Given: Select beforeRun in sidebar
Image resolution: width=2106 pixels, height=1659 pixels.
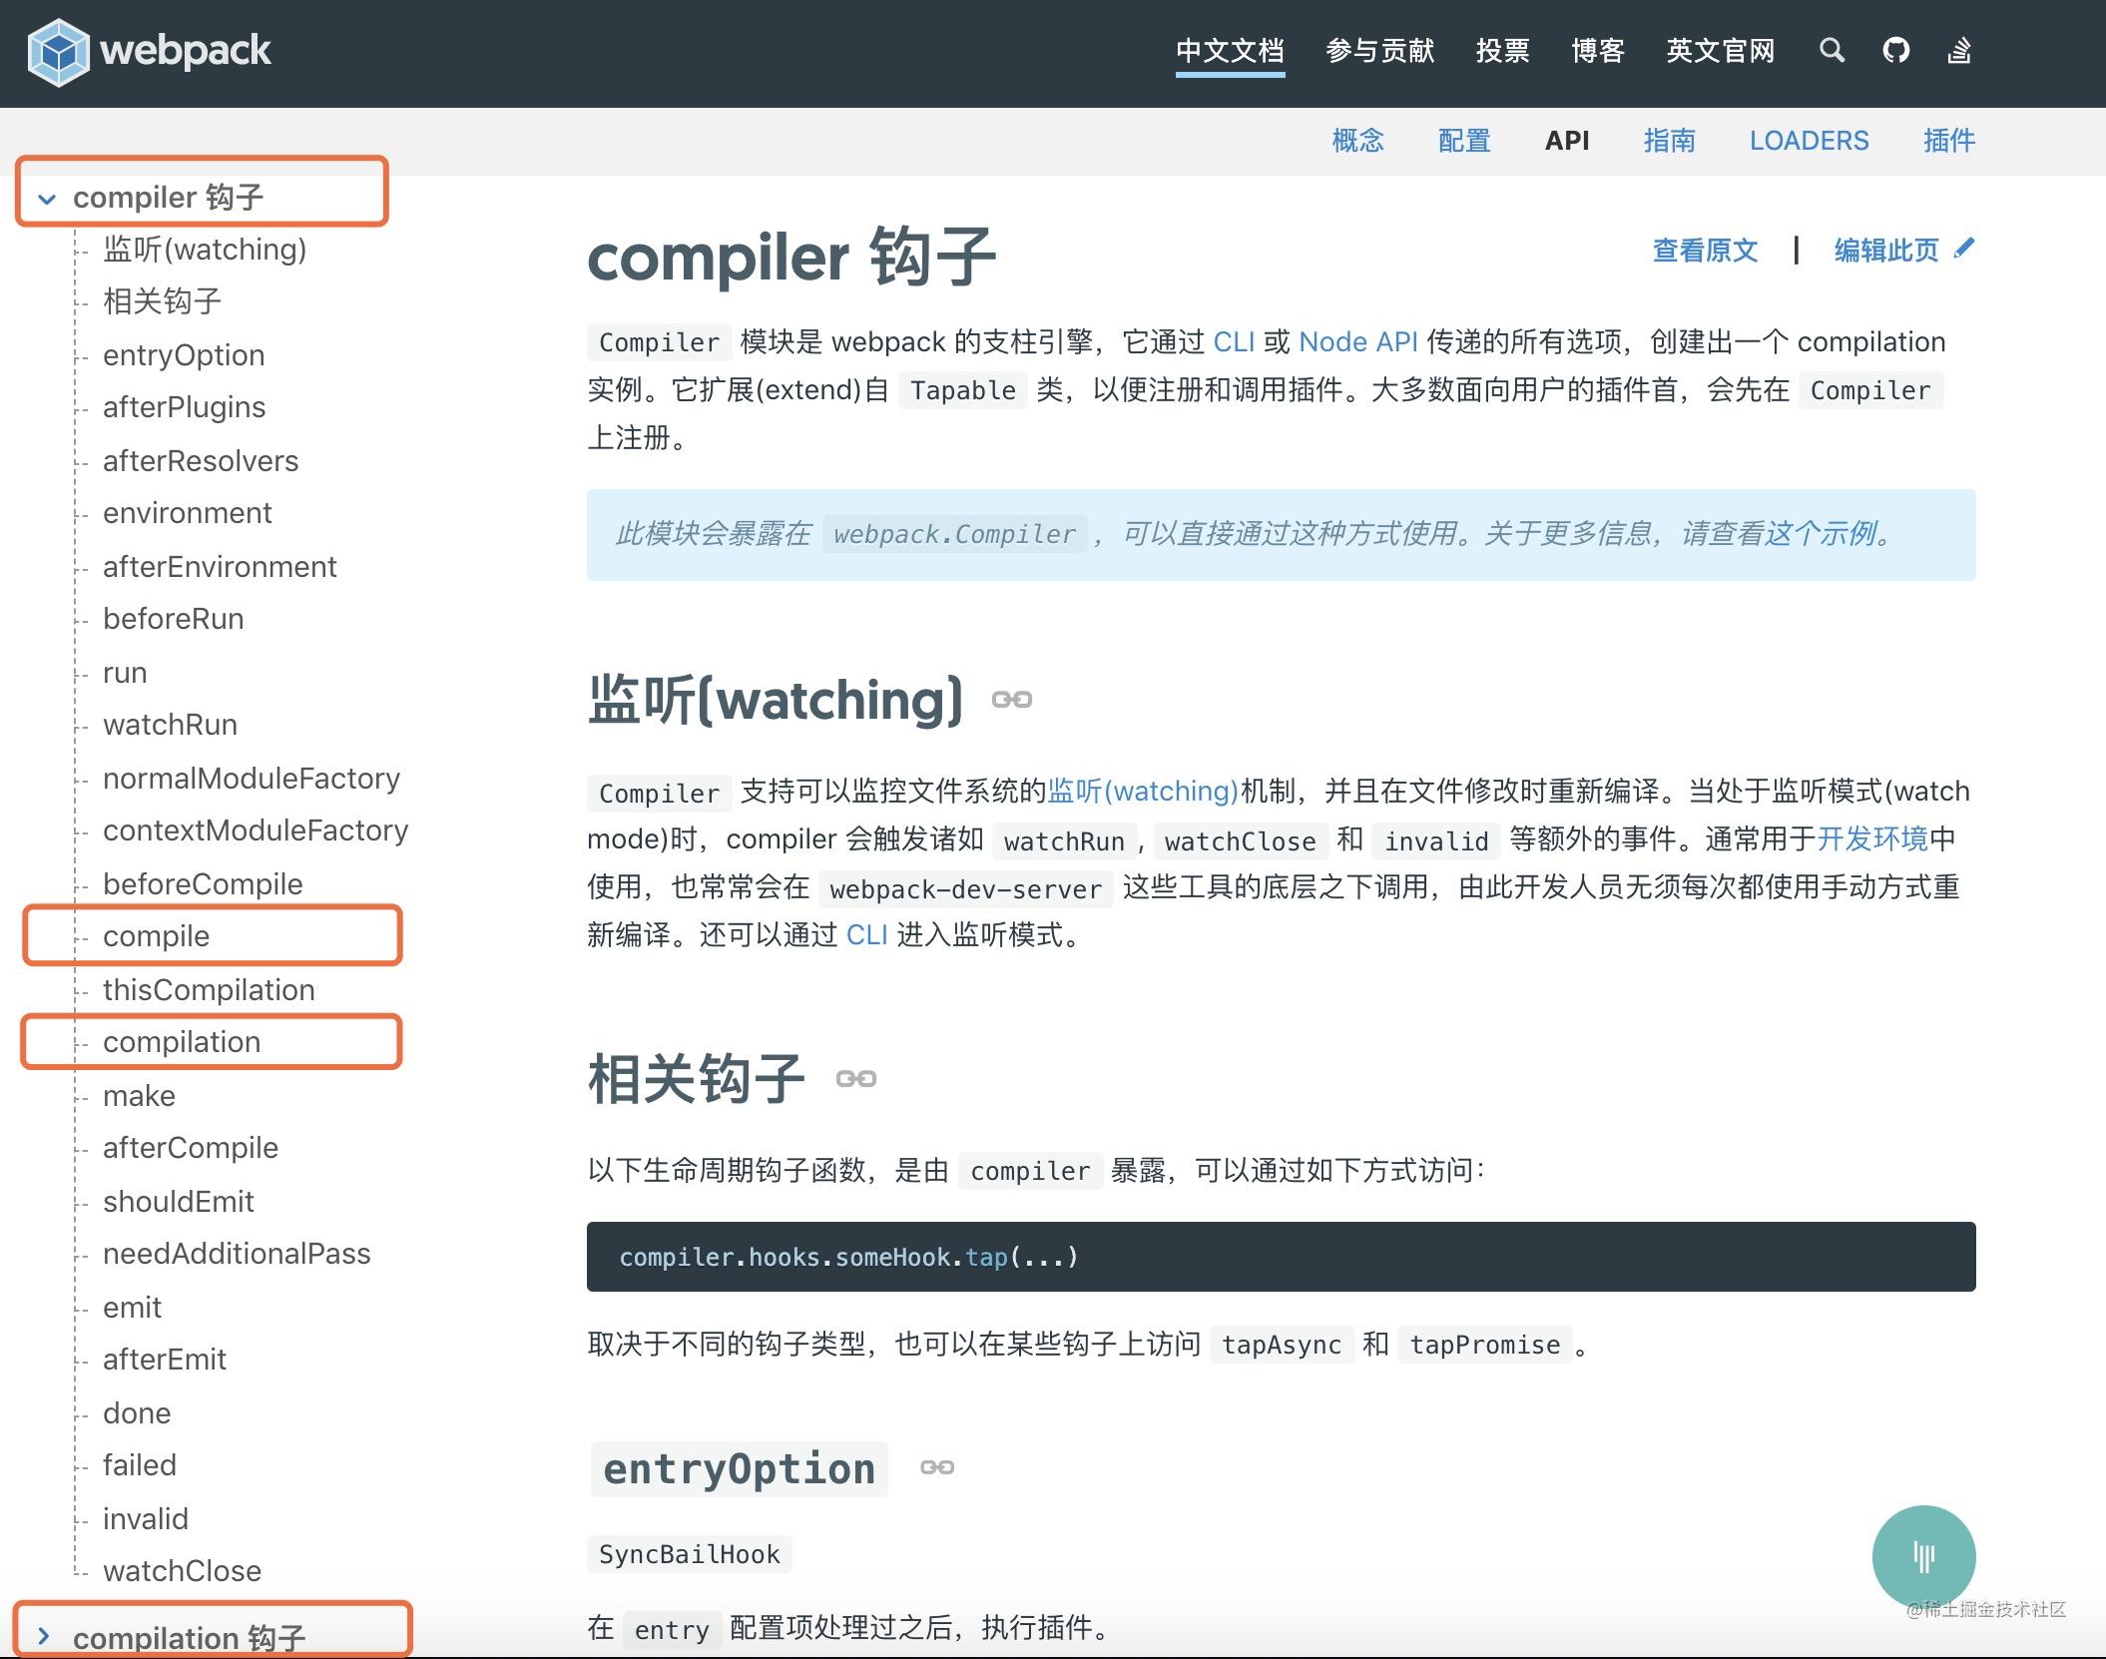Looking at the screenshot, I should [x=173, y=619].
